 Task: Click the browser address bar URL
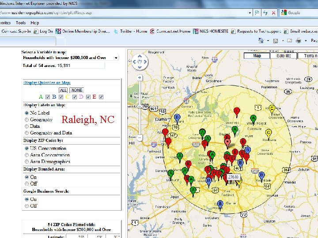[x=46, y=13]
